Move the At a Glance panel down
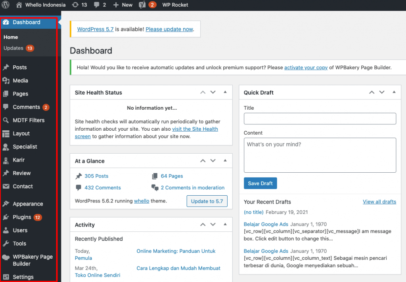The width and height of the screenshot is (406, 282). (213, 161)
